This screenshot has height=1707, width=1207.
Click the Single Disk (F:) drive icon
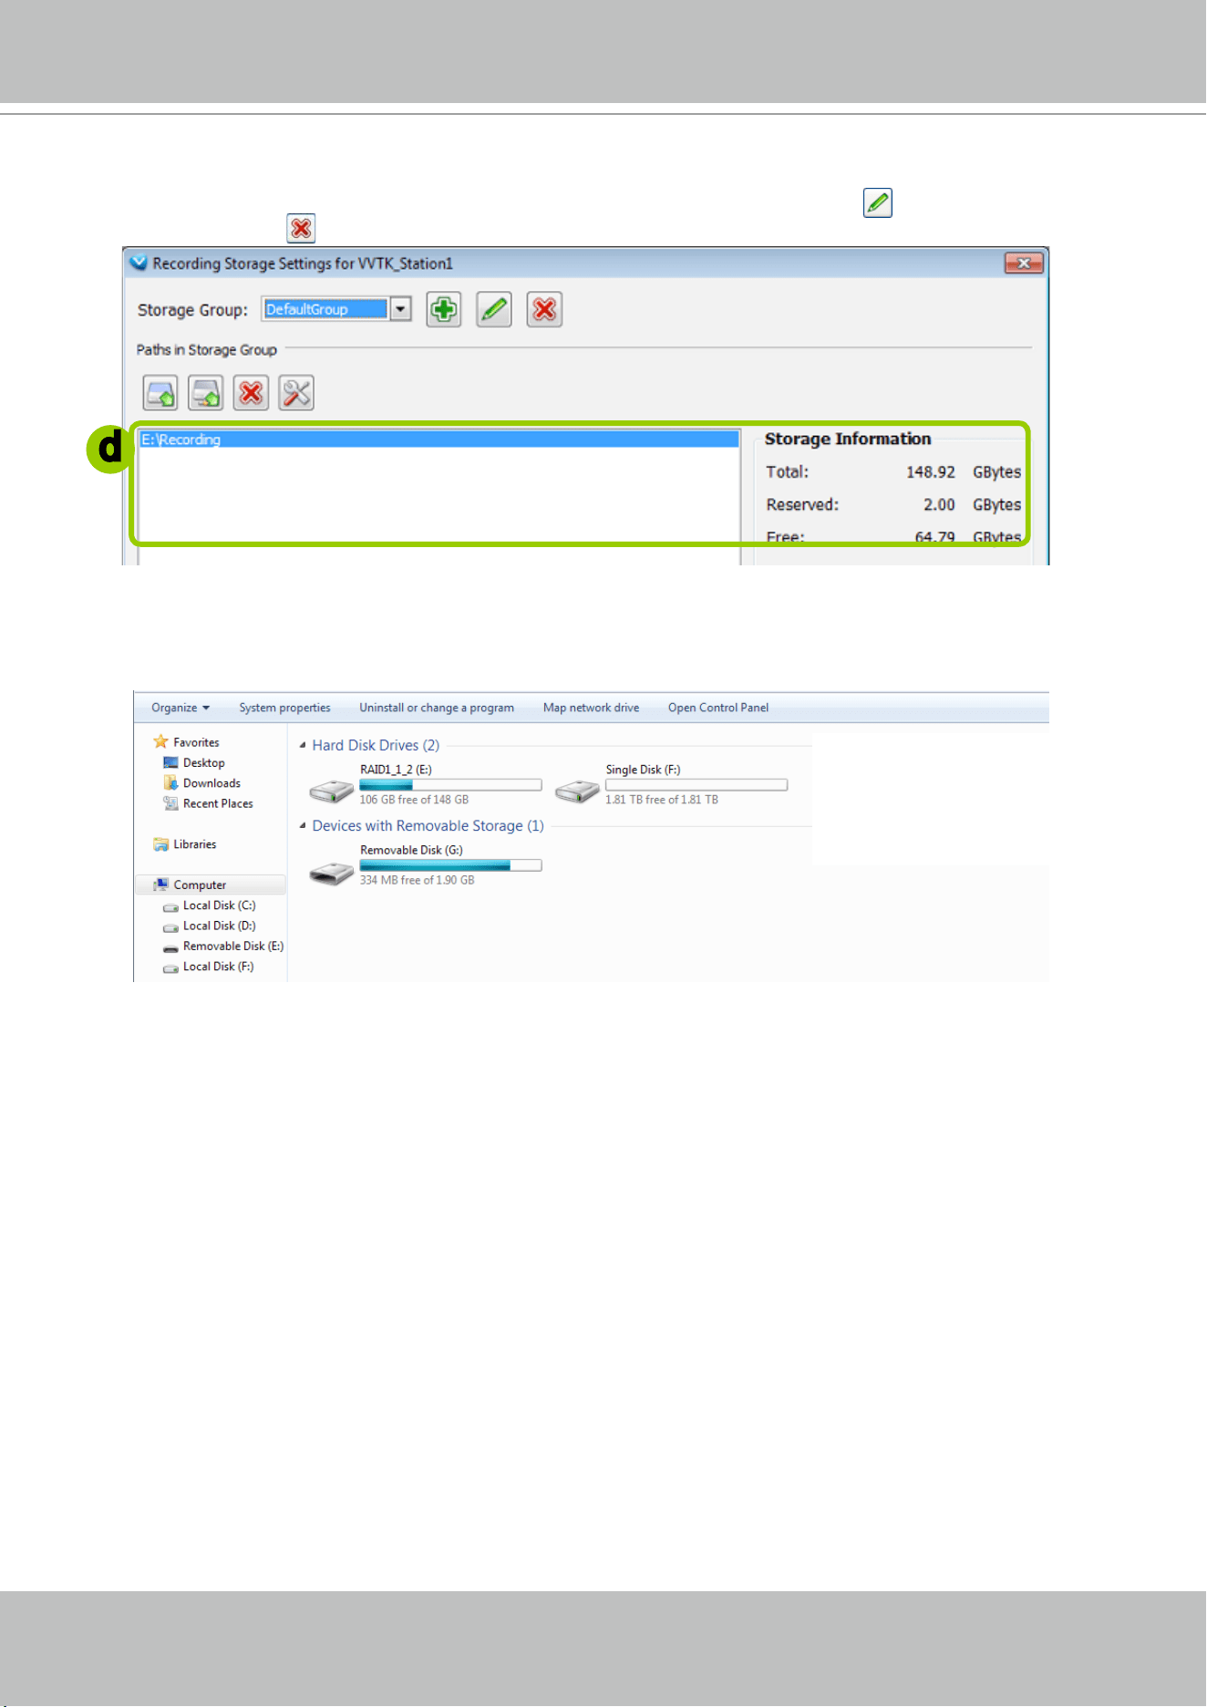(577, 791)
